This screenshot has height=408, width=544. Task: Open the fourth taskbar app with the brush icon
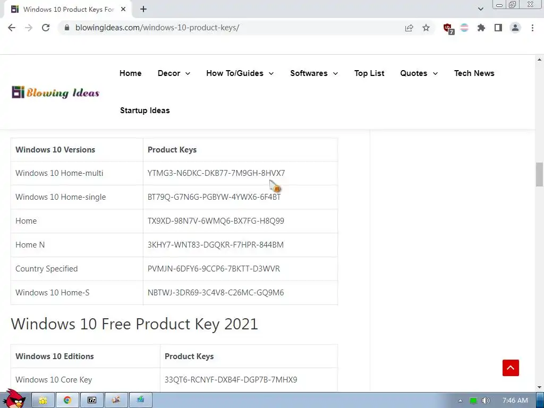tap(116, 401)
